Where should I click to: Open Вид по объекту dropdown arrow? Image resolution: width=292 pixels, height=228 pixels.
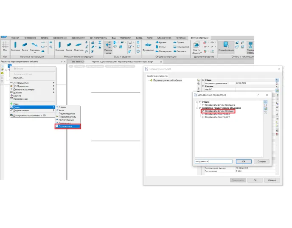coord(201,53)
